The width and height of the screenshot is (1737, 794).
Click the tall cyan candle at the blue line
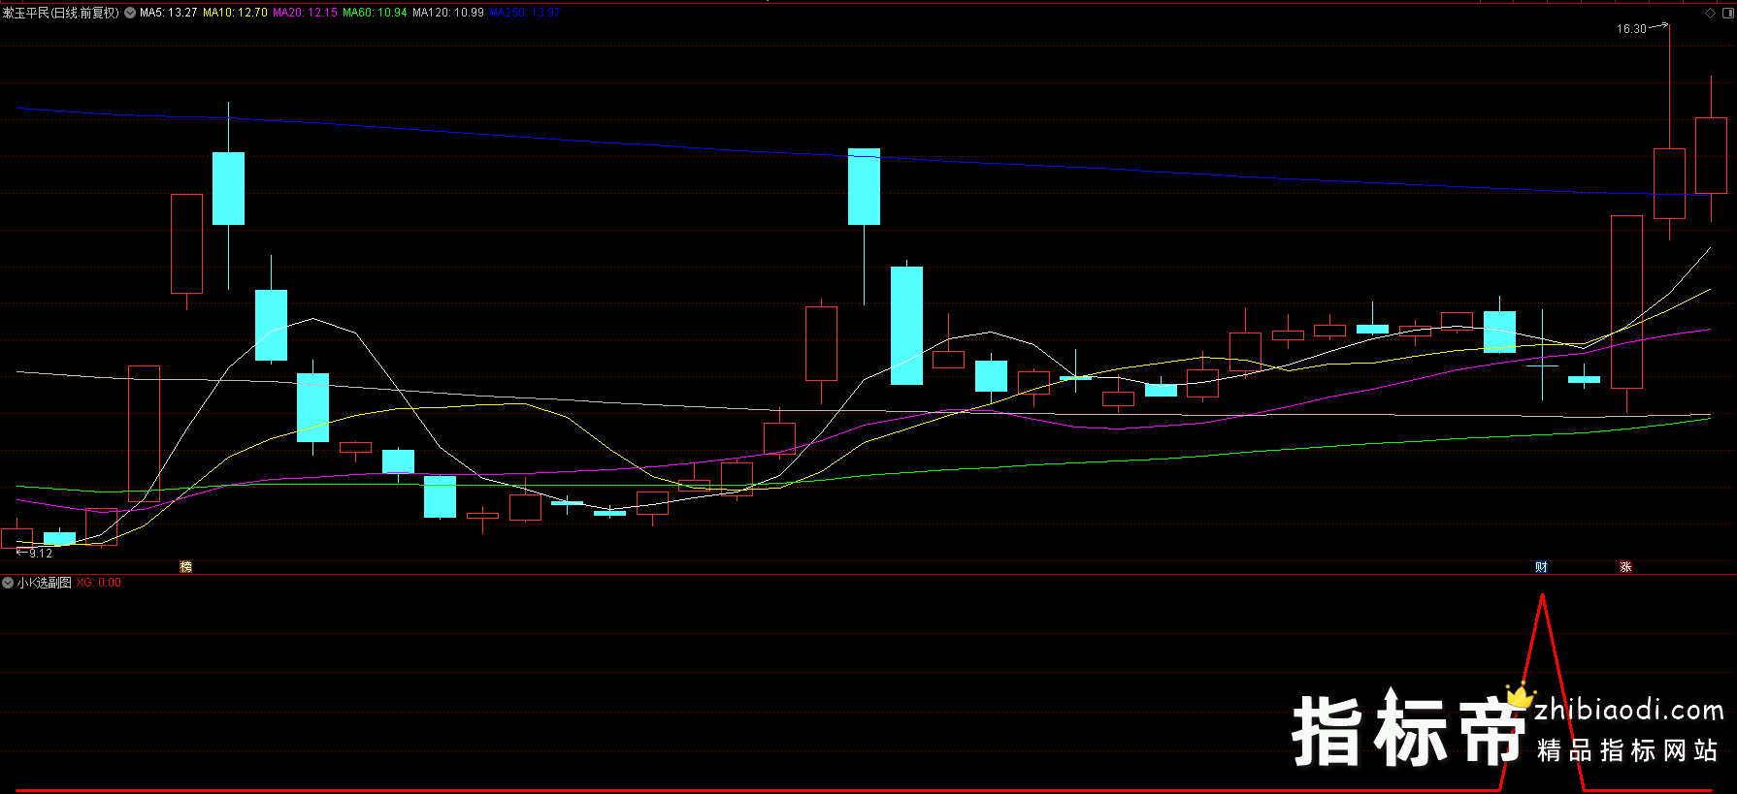[864, 186]
